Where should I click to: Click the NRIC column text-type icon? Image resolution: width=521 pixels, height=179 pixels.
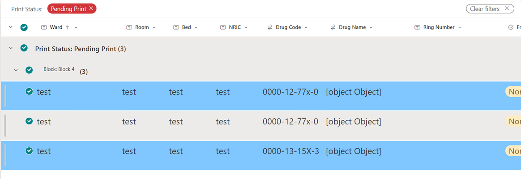(x=223, y=27)
